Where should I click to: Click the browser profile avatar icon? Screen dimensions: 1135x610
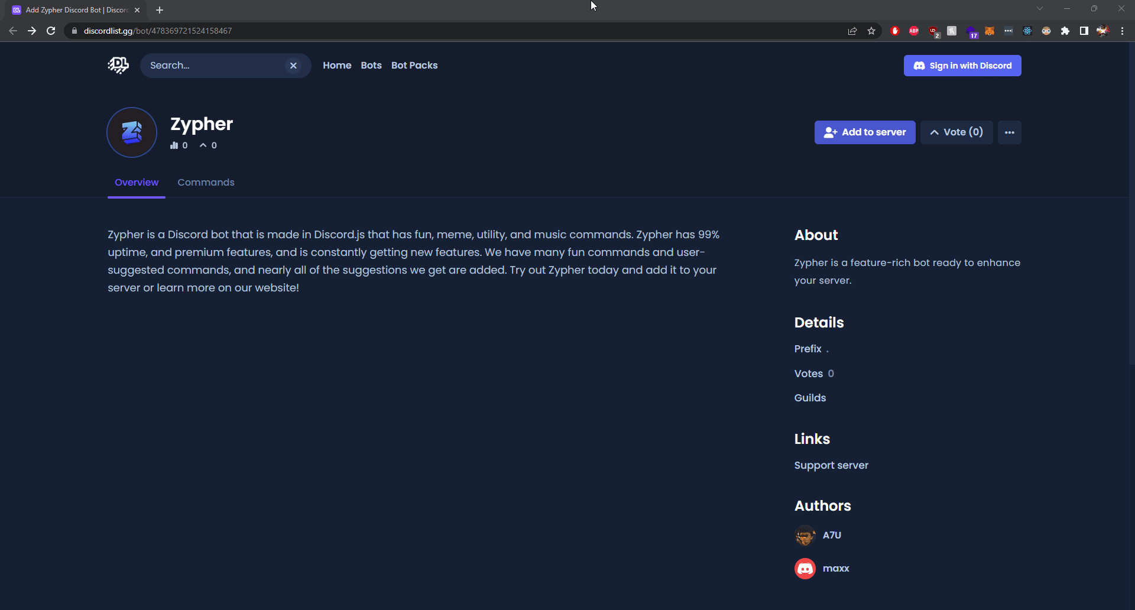coord(1103,31)
